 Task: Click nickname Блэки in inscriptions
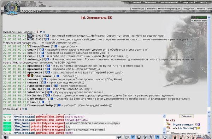pyautogui.click(x=32, y=102)
